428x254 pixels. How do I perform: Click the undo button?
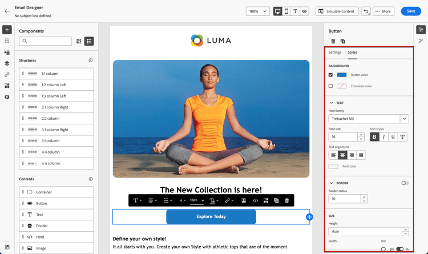366,11
